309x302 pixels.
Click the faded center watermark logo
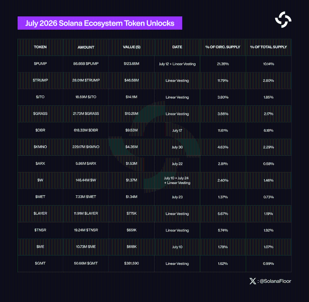click(x=154, y=147)
